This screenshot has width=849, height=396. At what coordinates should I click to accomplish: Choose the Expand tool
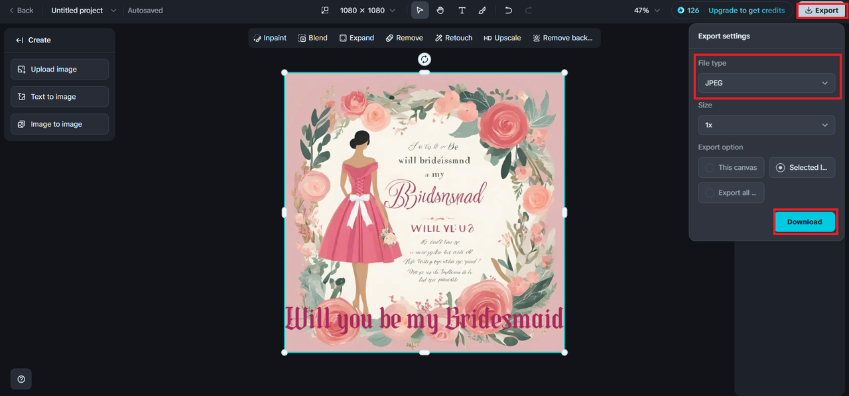(x=357, y=38)
